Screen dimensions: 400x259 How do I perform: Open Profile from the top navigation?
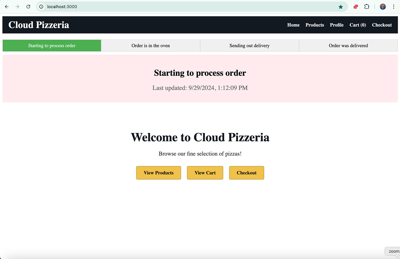pyautogui.click(x=336, y=25)
